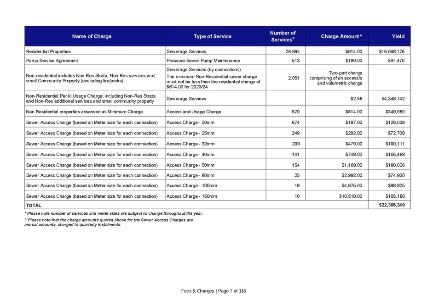
Task: Click the value 10 in services column
Action: (297, 196)
